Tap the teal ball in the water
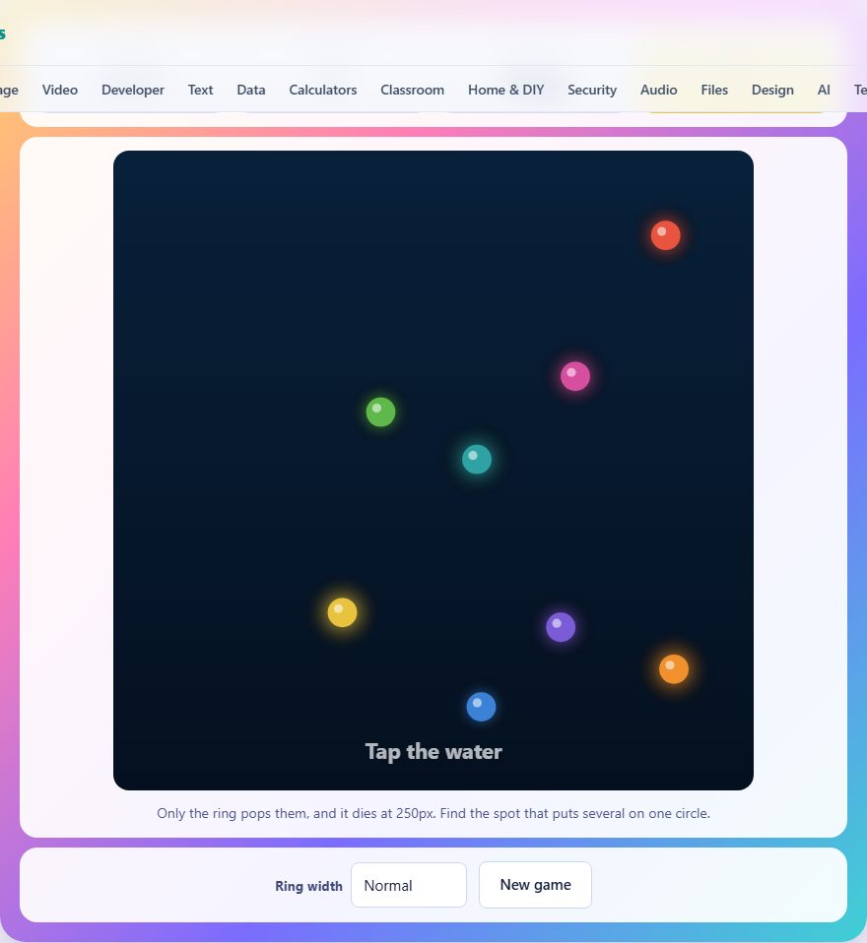867x943 pixels. (x=476, y=460)
